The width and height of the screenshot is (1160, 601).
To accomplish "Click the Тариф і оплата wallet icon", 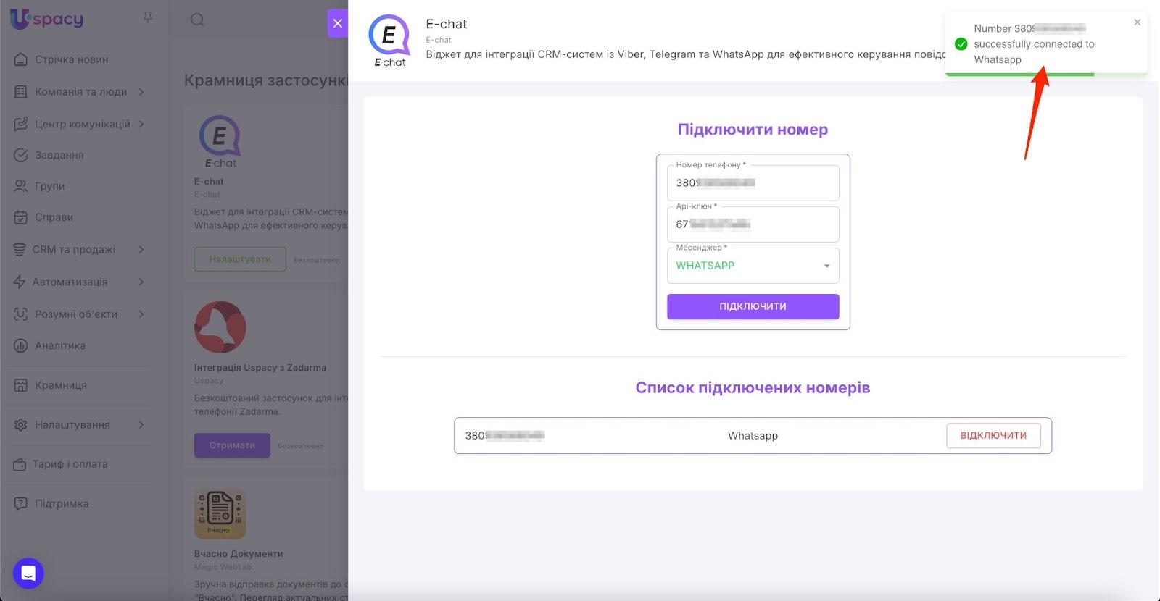I will click(20, 464).
